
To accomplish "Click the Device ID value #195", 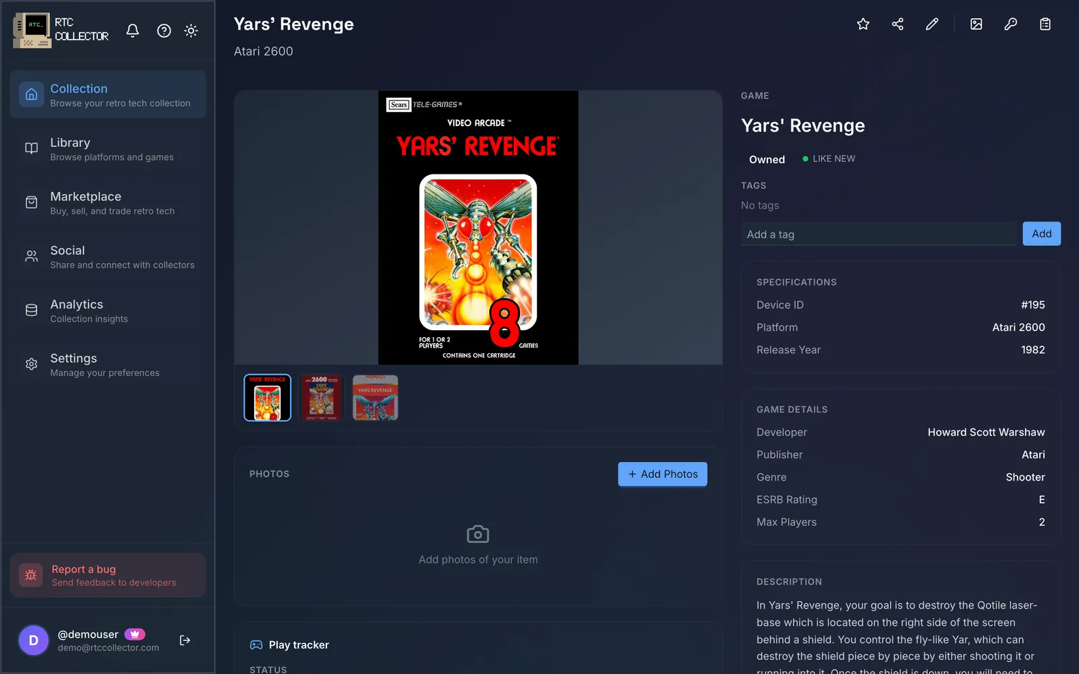I will (1033, 305).
